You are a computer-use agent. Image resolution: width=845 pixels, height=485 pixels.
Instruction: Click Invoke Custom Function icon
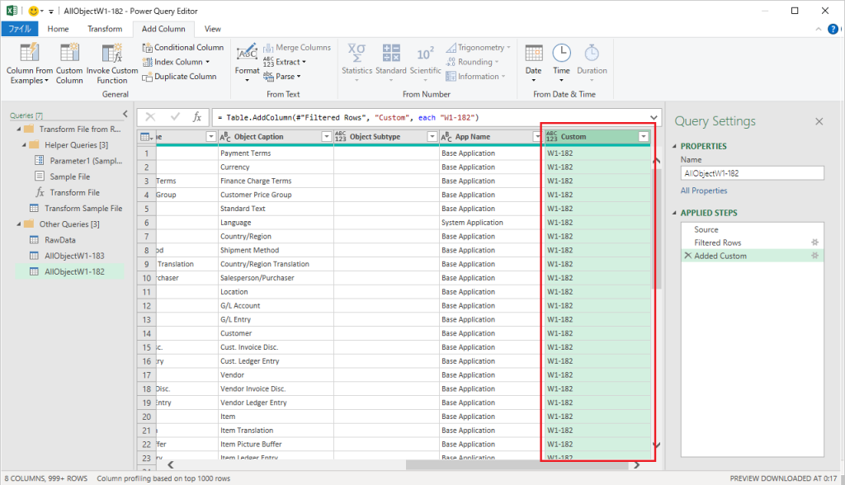[112, 64]
